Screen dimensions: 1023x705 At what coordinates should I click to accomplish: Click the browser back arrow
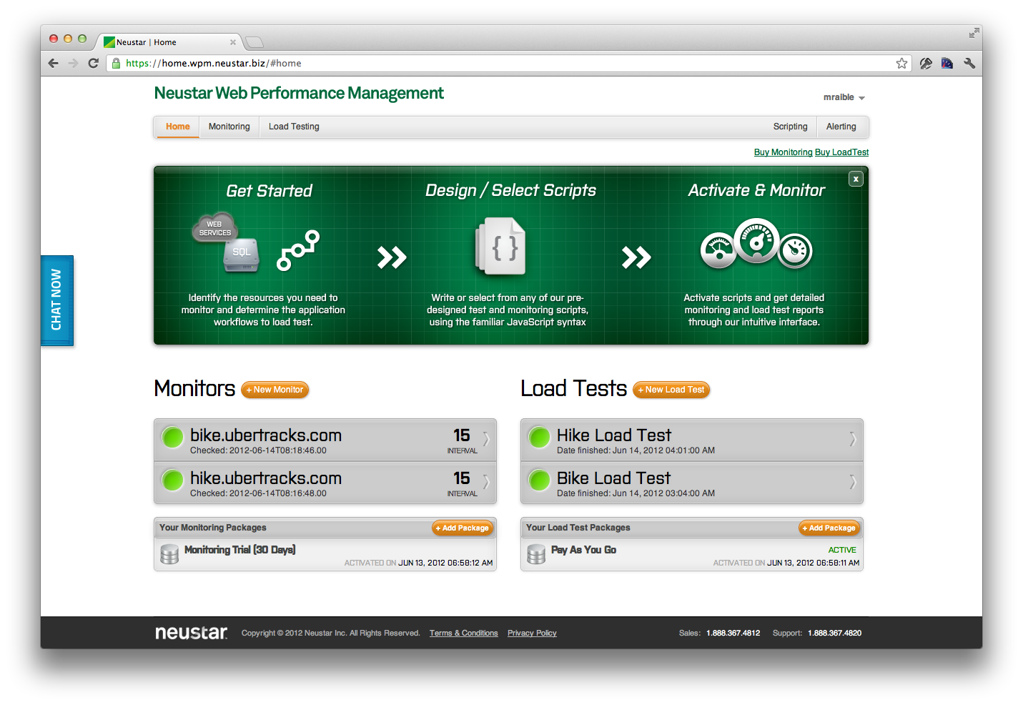tap(54, 63)
